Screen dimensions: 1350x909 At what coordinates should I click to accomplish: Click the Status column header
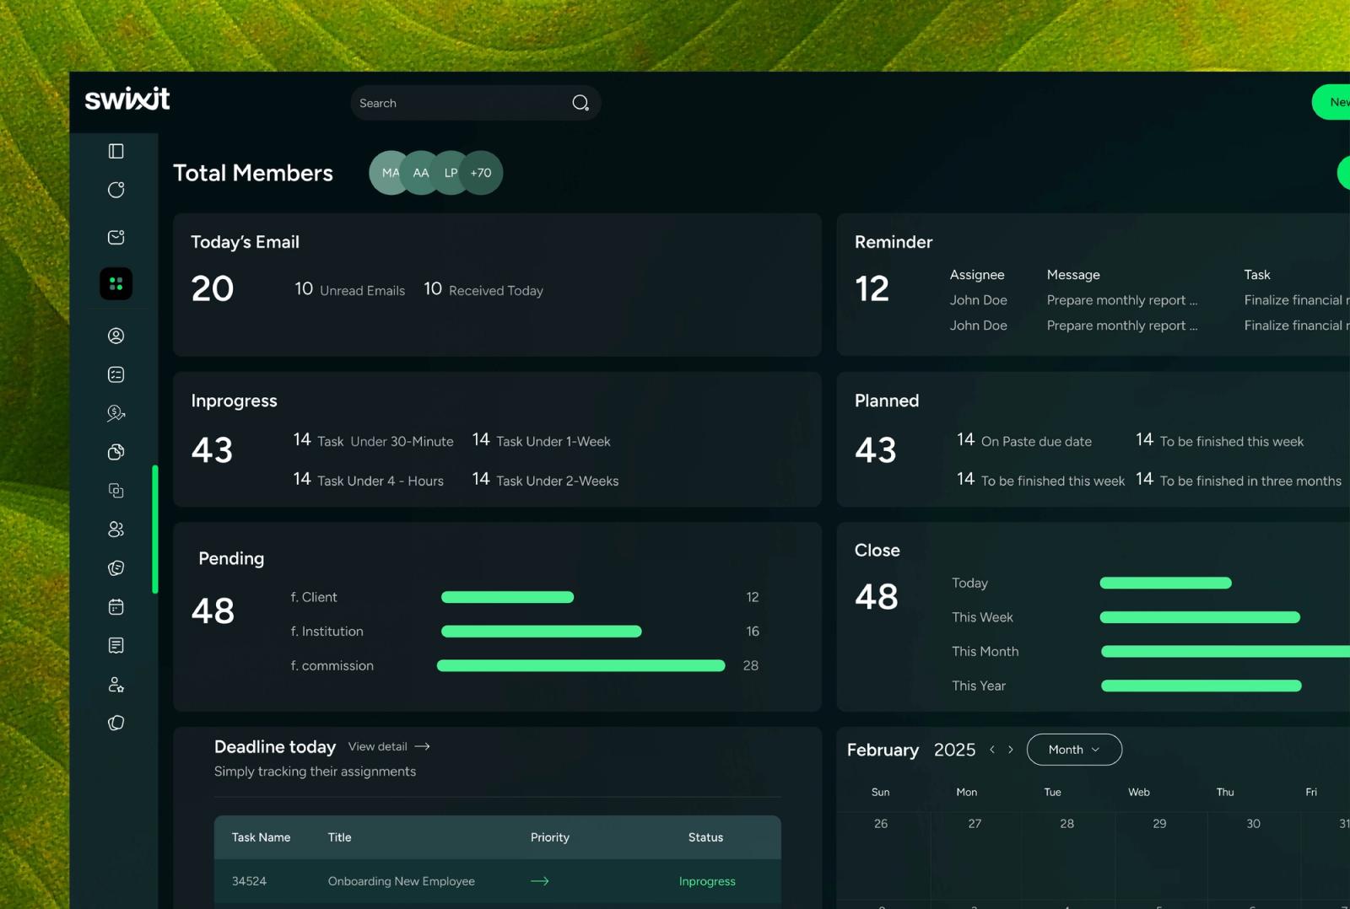[705, 837]
